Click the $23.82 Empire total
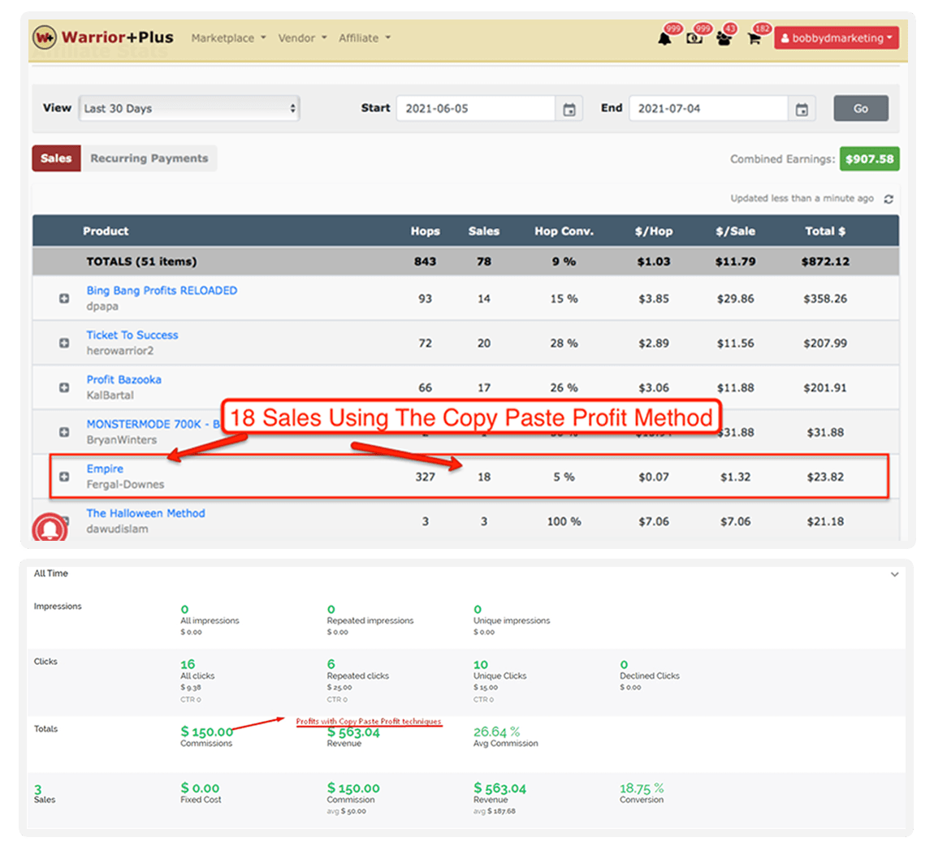The width and height of the screenshot is (934, 855). [826, 477]
